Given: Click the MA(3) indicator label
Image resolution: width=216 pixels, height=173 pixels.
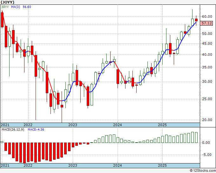Looking at the screenshot, I should (16, 7).
